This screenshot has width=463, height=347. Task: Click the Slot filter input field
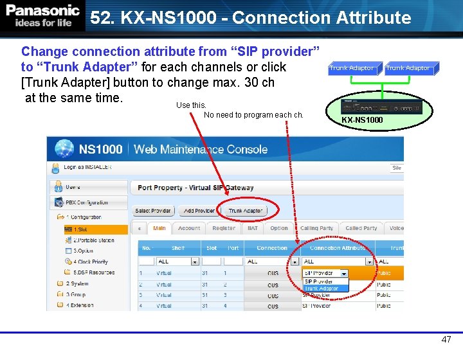tap(212, 262)
